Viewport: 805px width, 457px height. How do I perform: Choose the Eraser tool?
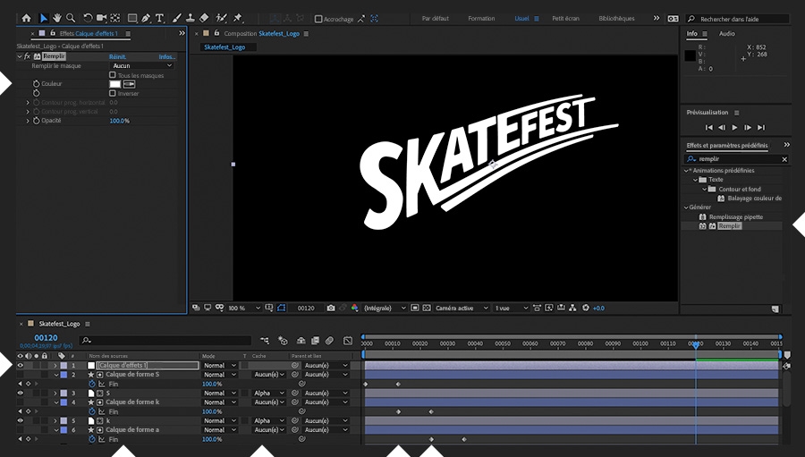(x=204, y=18)
